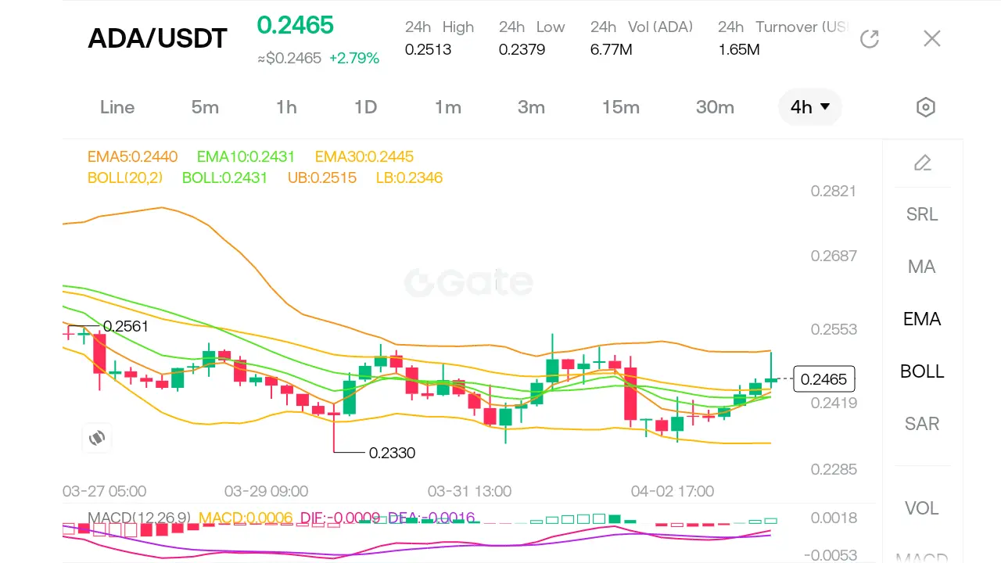The height and width of the screenshot is (563, 1001).
Task: Click the 0.2687 price axis label
Action: click(834, 256)
